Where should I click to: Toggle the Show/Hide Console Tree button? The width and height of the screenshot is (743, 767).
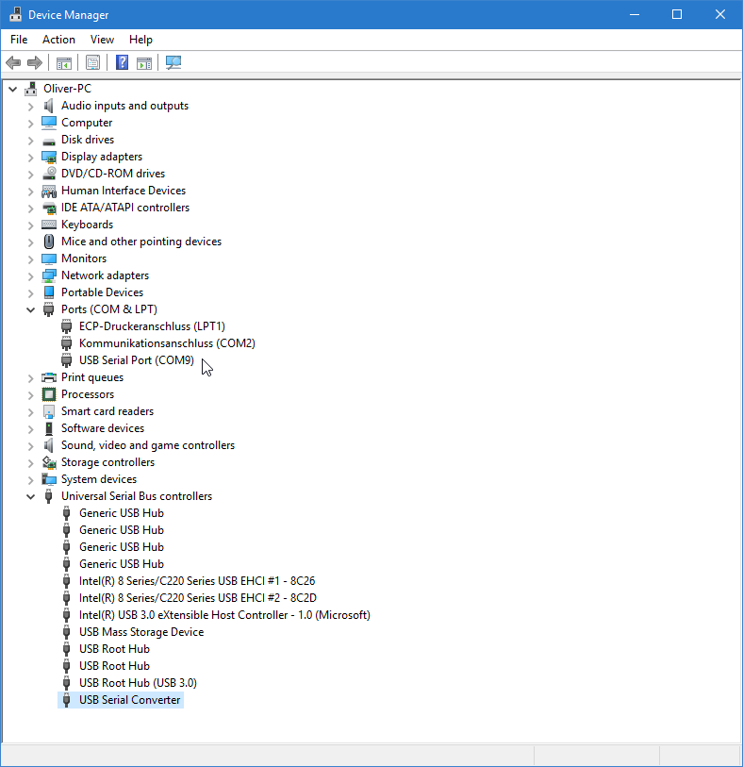pyautogui.click(x=63, y=62)
